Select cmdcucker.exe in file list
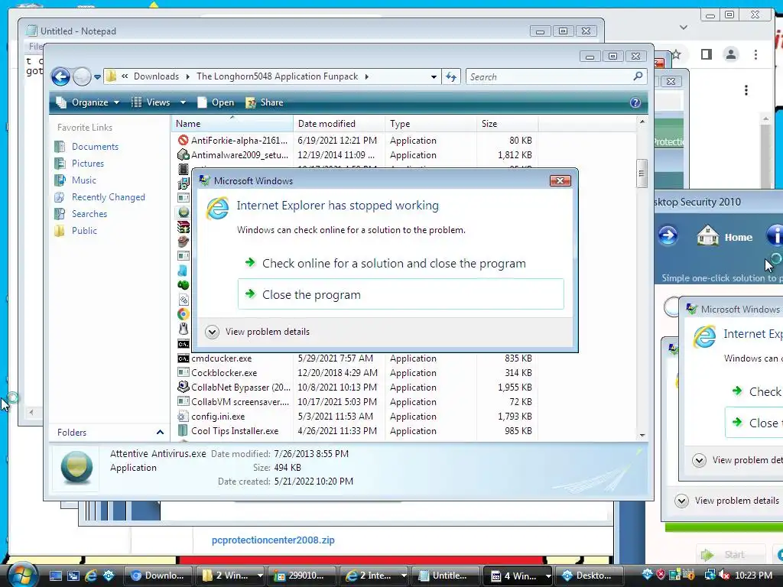This screenshot has height=587, width=783. 221,358
